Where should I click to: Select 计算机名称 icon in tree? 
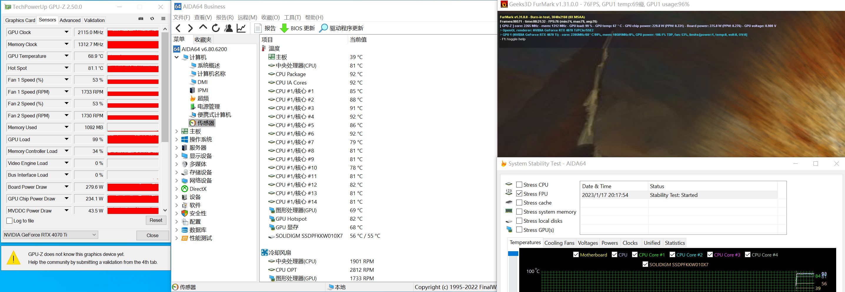[193, 74]
